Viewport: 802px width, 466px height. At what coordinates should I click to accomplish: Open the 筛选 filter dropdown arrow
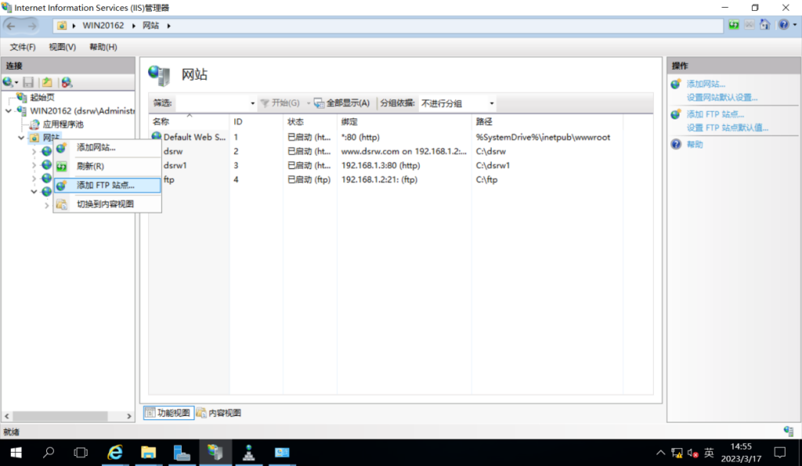[253, 103]
